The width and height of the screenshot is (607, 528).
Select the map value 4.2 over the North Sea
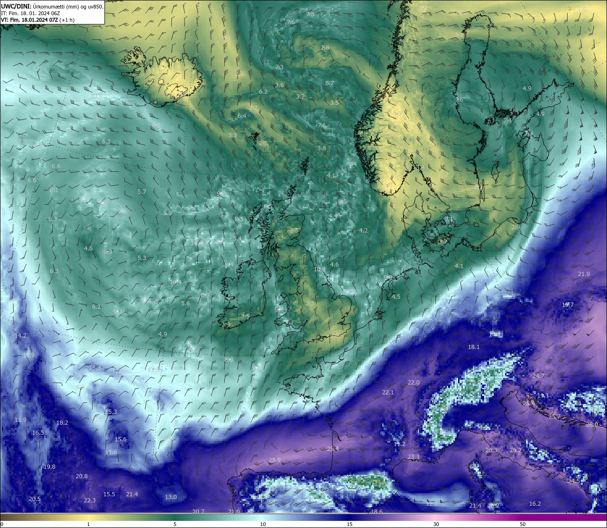click(x=363, y=230)
